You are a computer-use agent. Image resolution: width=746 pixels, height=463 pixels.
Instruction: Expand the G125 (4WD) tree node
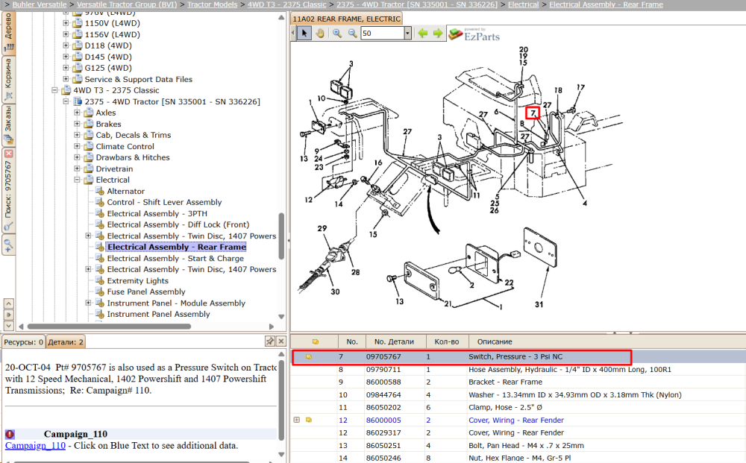66,68
